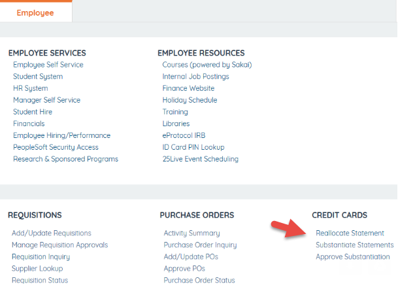Image resolution: width=398 pixels, height=289 pixels.
Task: View Purchase Order Inquiry
Action: point(200,245)
